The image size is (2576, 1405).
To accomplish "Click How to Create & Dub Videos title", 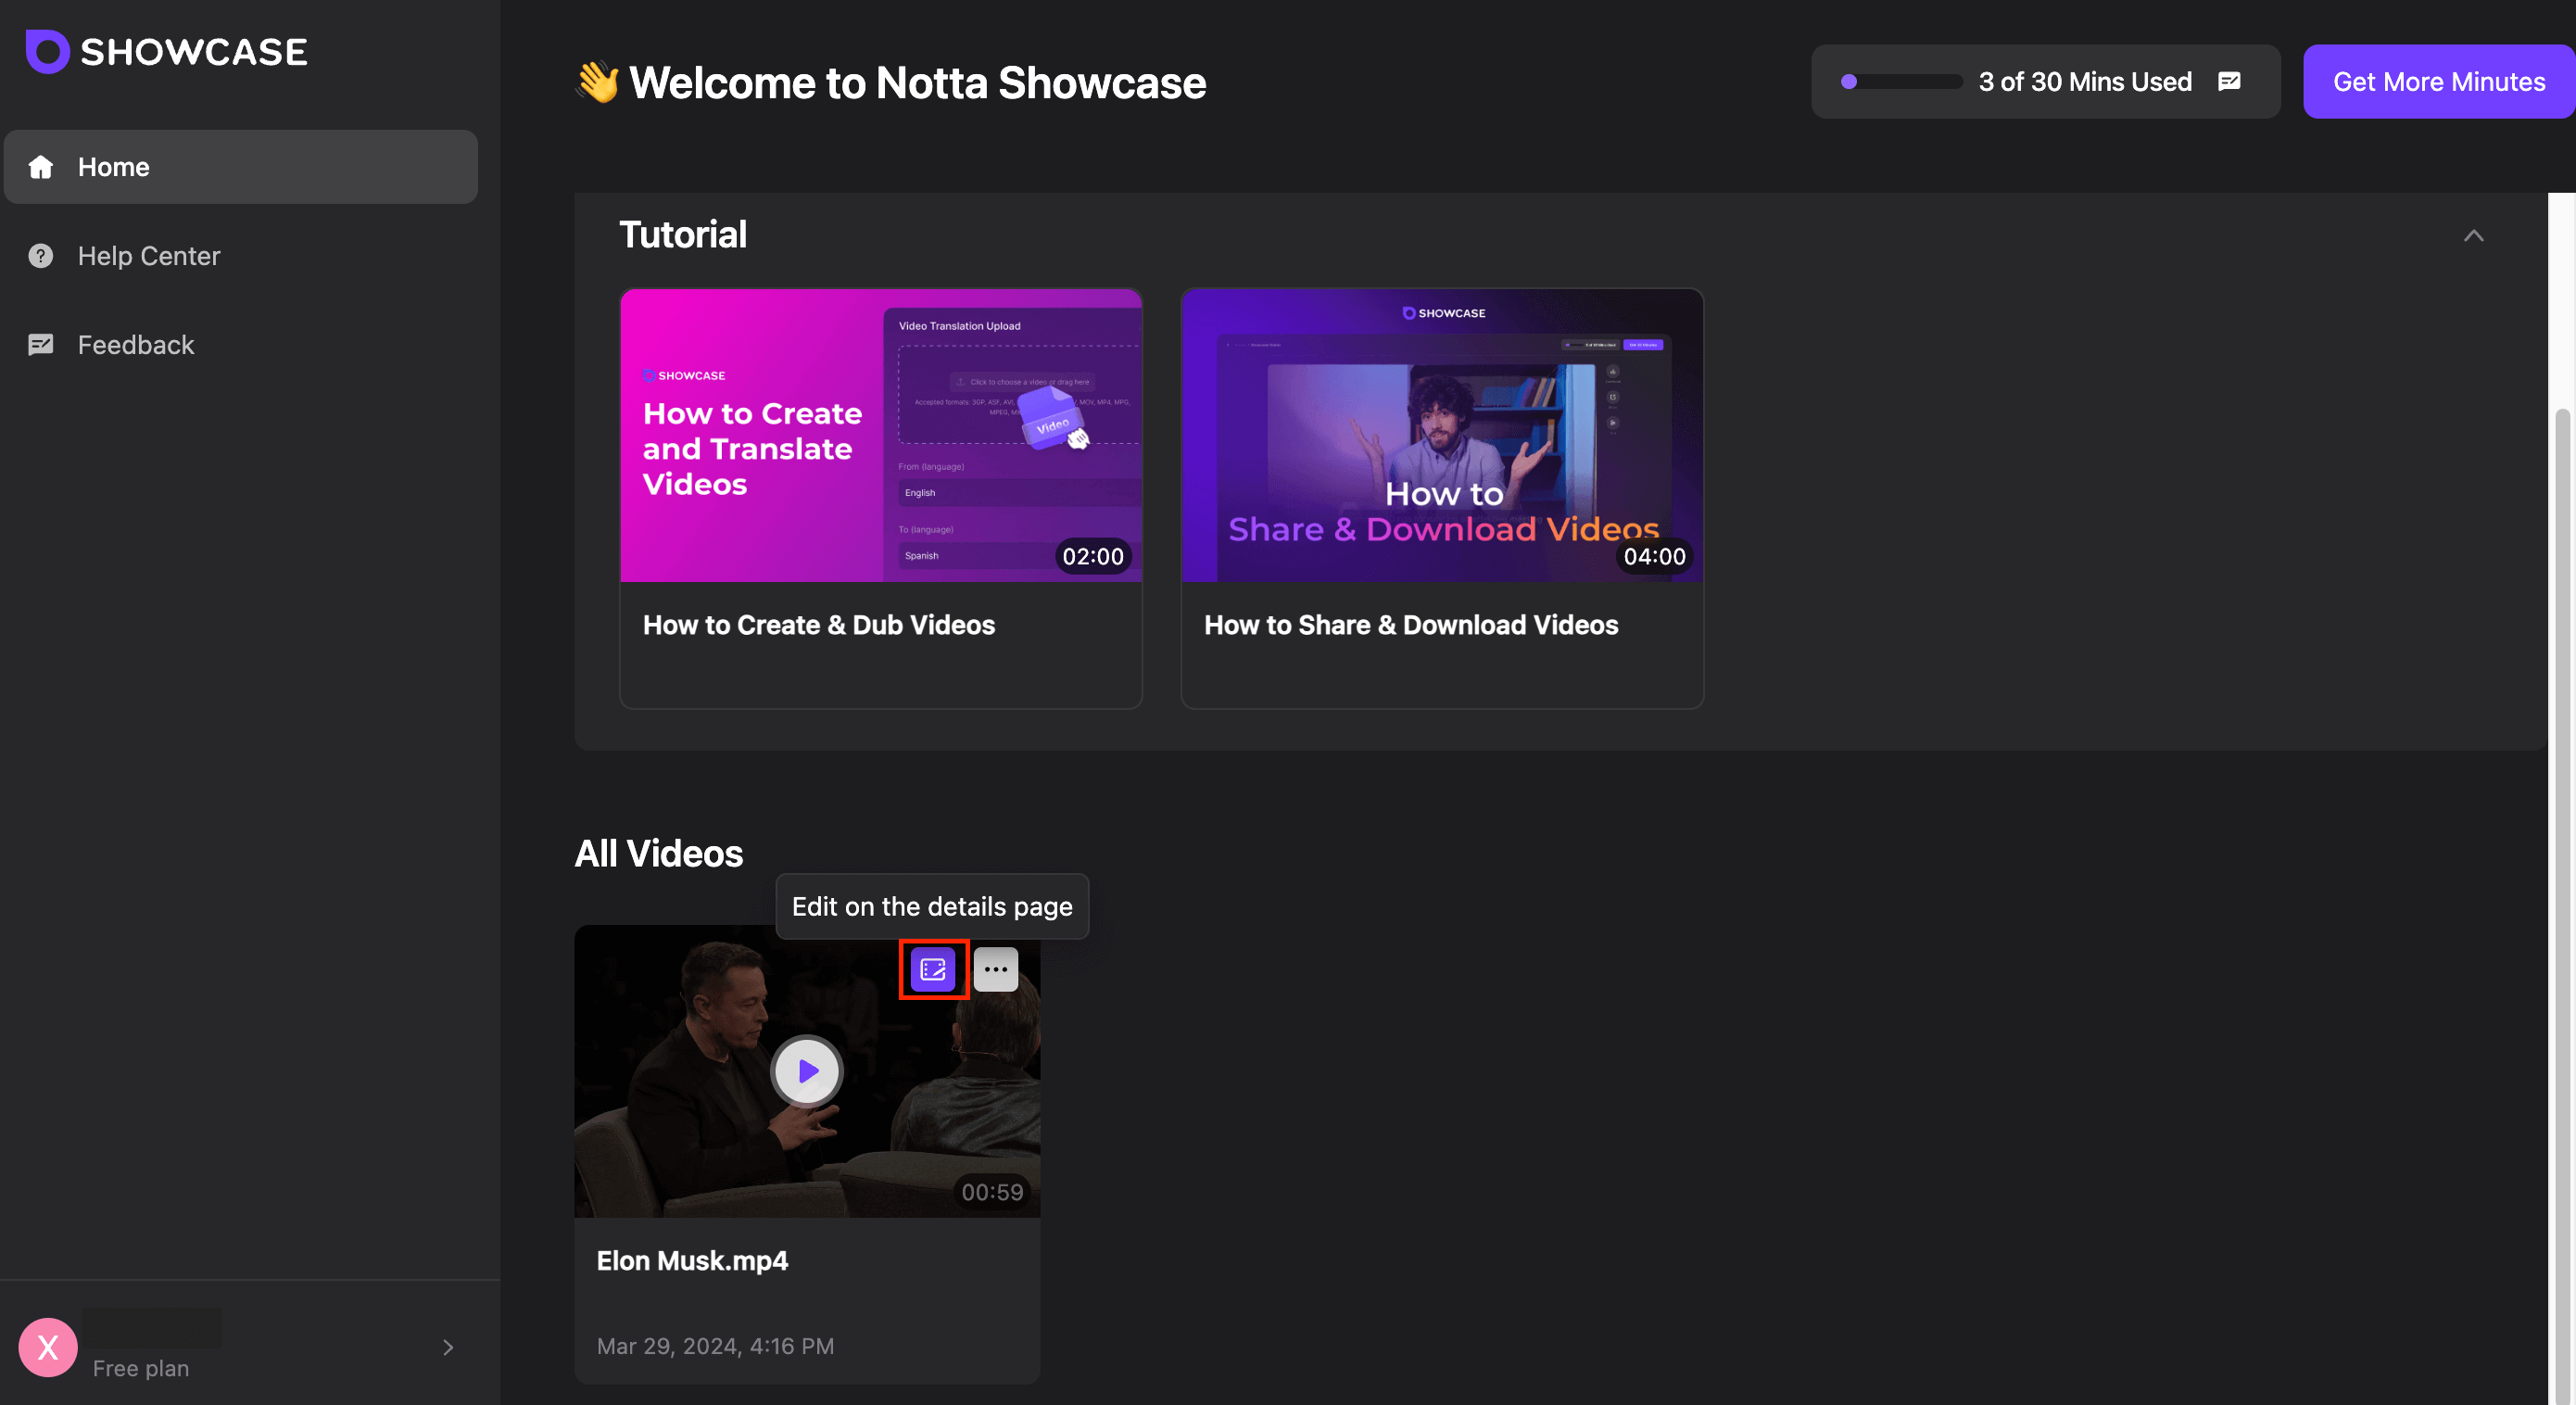I will [819, 625].
